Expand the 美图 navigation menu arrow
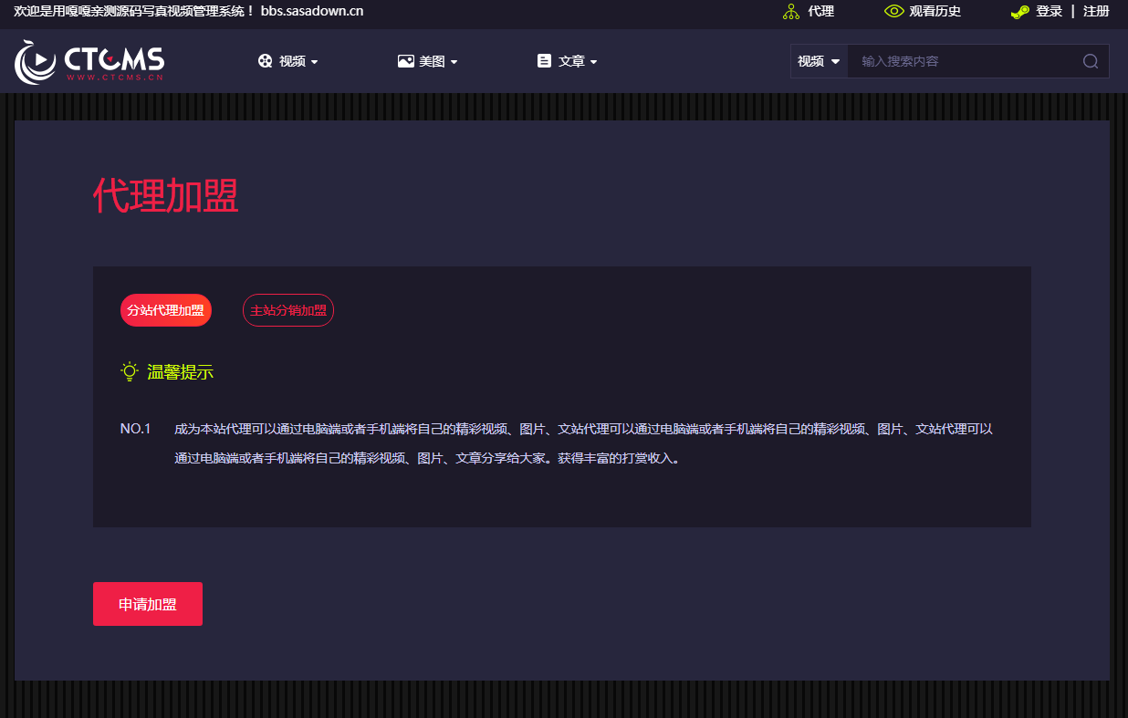Viewport: 1128px width, 718px height. pyautogui.click(x=454, y=62)
